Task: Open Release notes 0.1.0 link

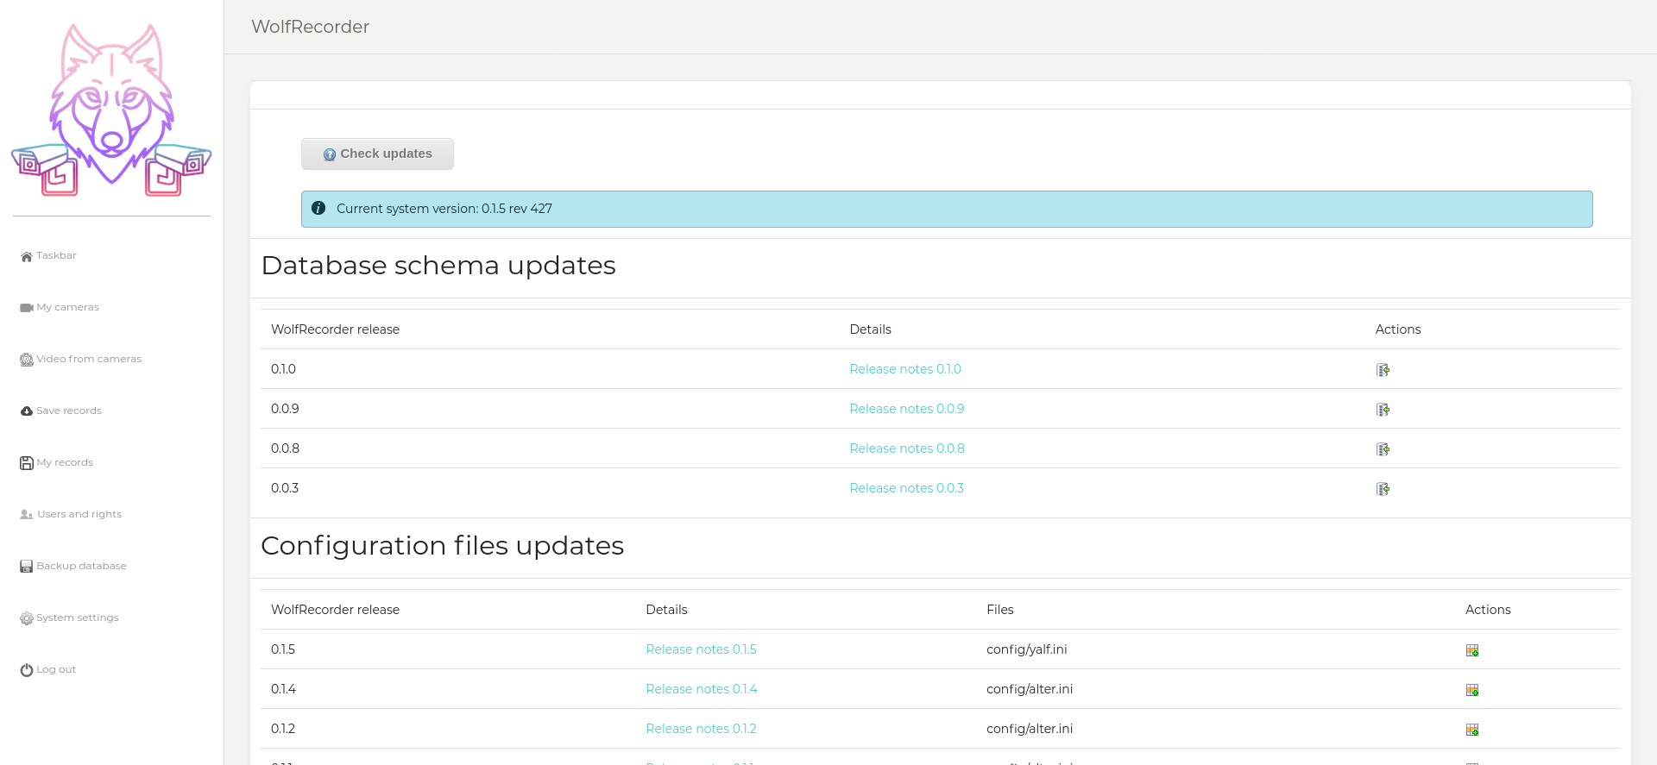Action: click(904, 369)
